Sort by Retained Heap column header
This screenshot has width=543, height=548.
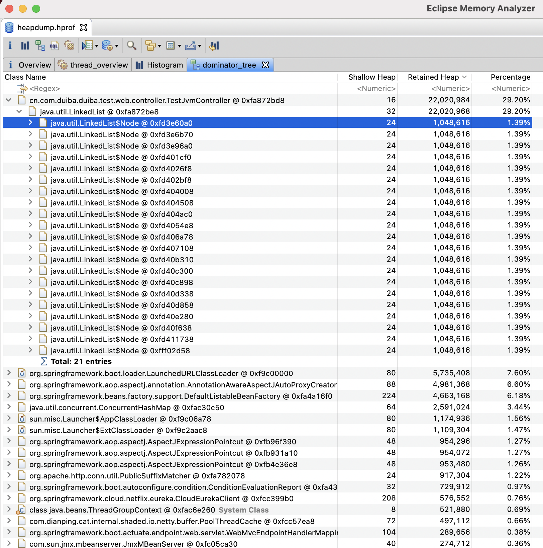tap(435, 77)
